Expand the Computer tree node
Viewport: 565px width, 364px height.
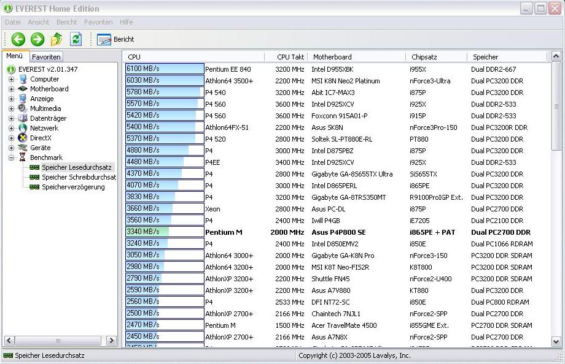click(x=11, y=79)
